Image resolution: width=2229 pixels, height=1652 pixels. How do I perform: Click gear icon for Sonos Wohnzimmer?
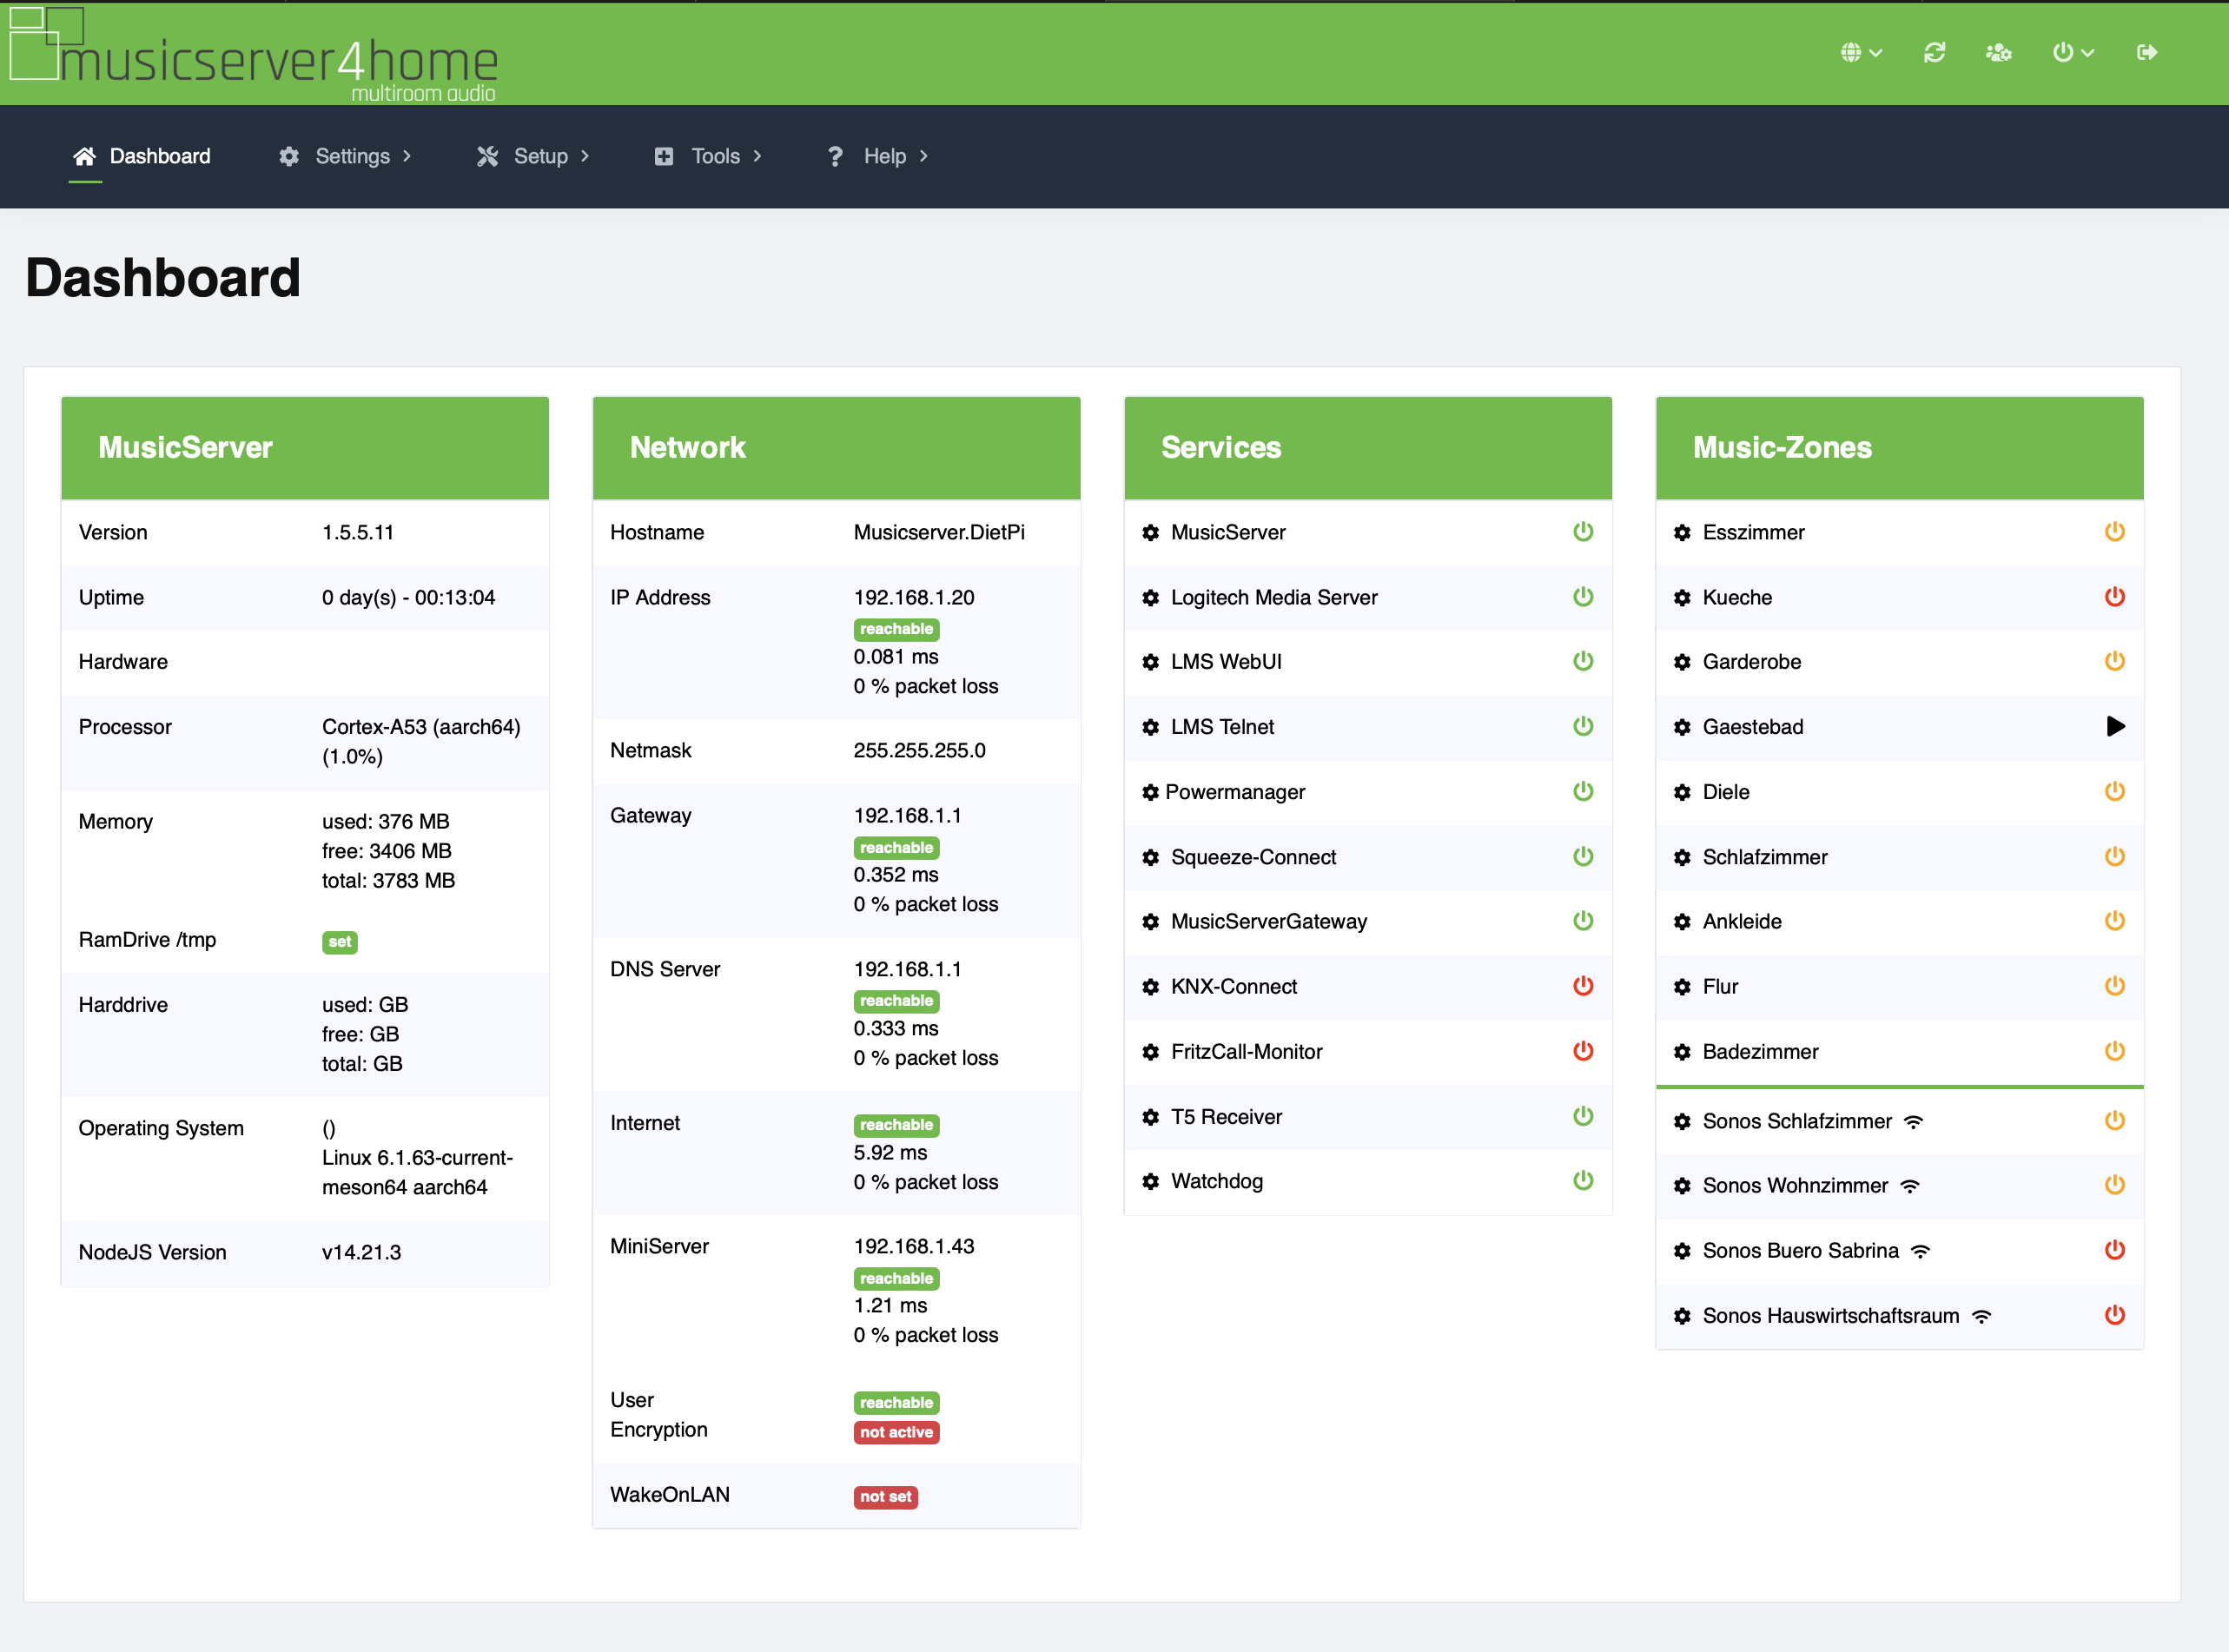point(1682,1186)
